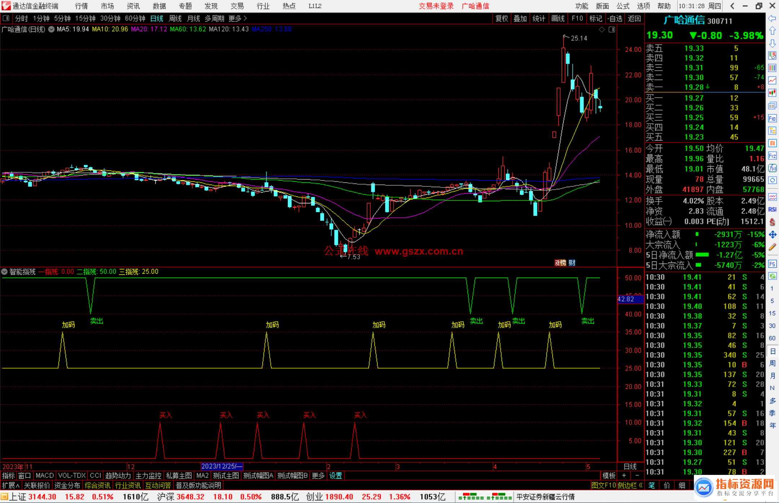
Task: Click the F10 company info sidebar icon
Action: [772, 118]
